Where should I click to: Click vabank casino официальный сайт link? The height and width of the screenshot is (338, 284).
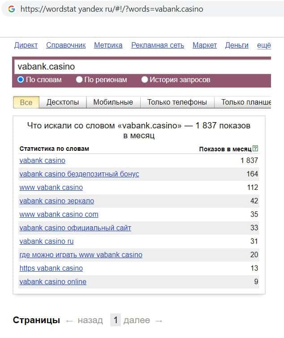75,228
